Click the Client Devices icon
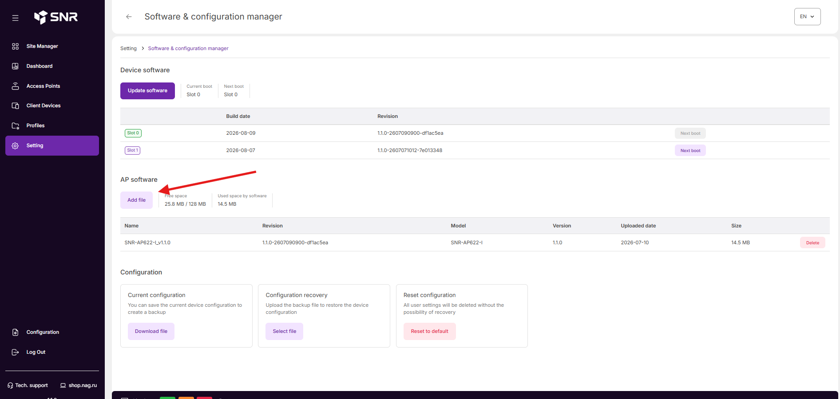Viewport: 840px width, 399px height. coord(15,106)
